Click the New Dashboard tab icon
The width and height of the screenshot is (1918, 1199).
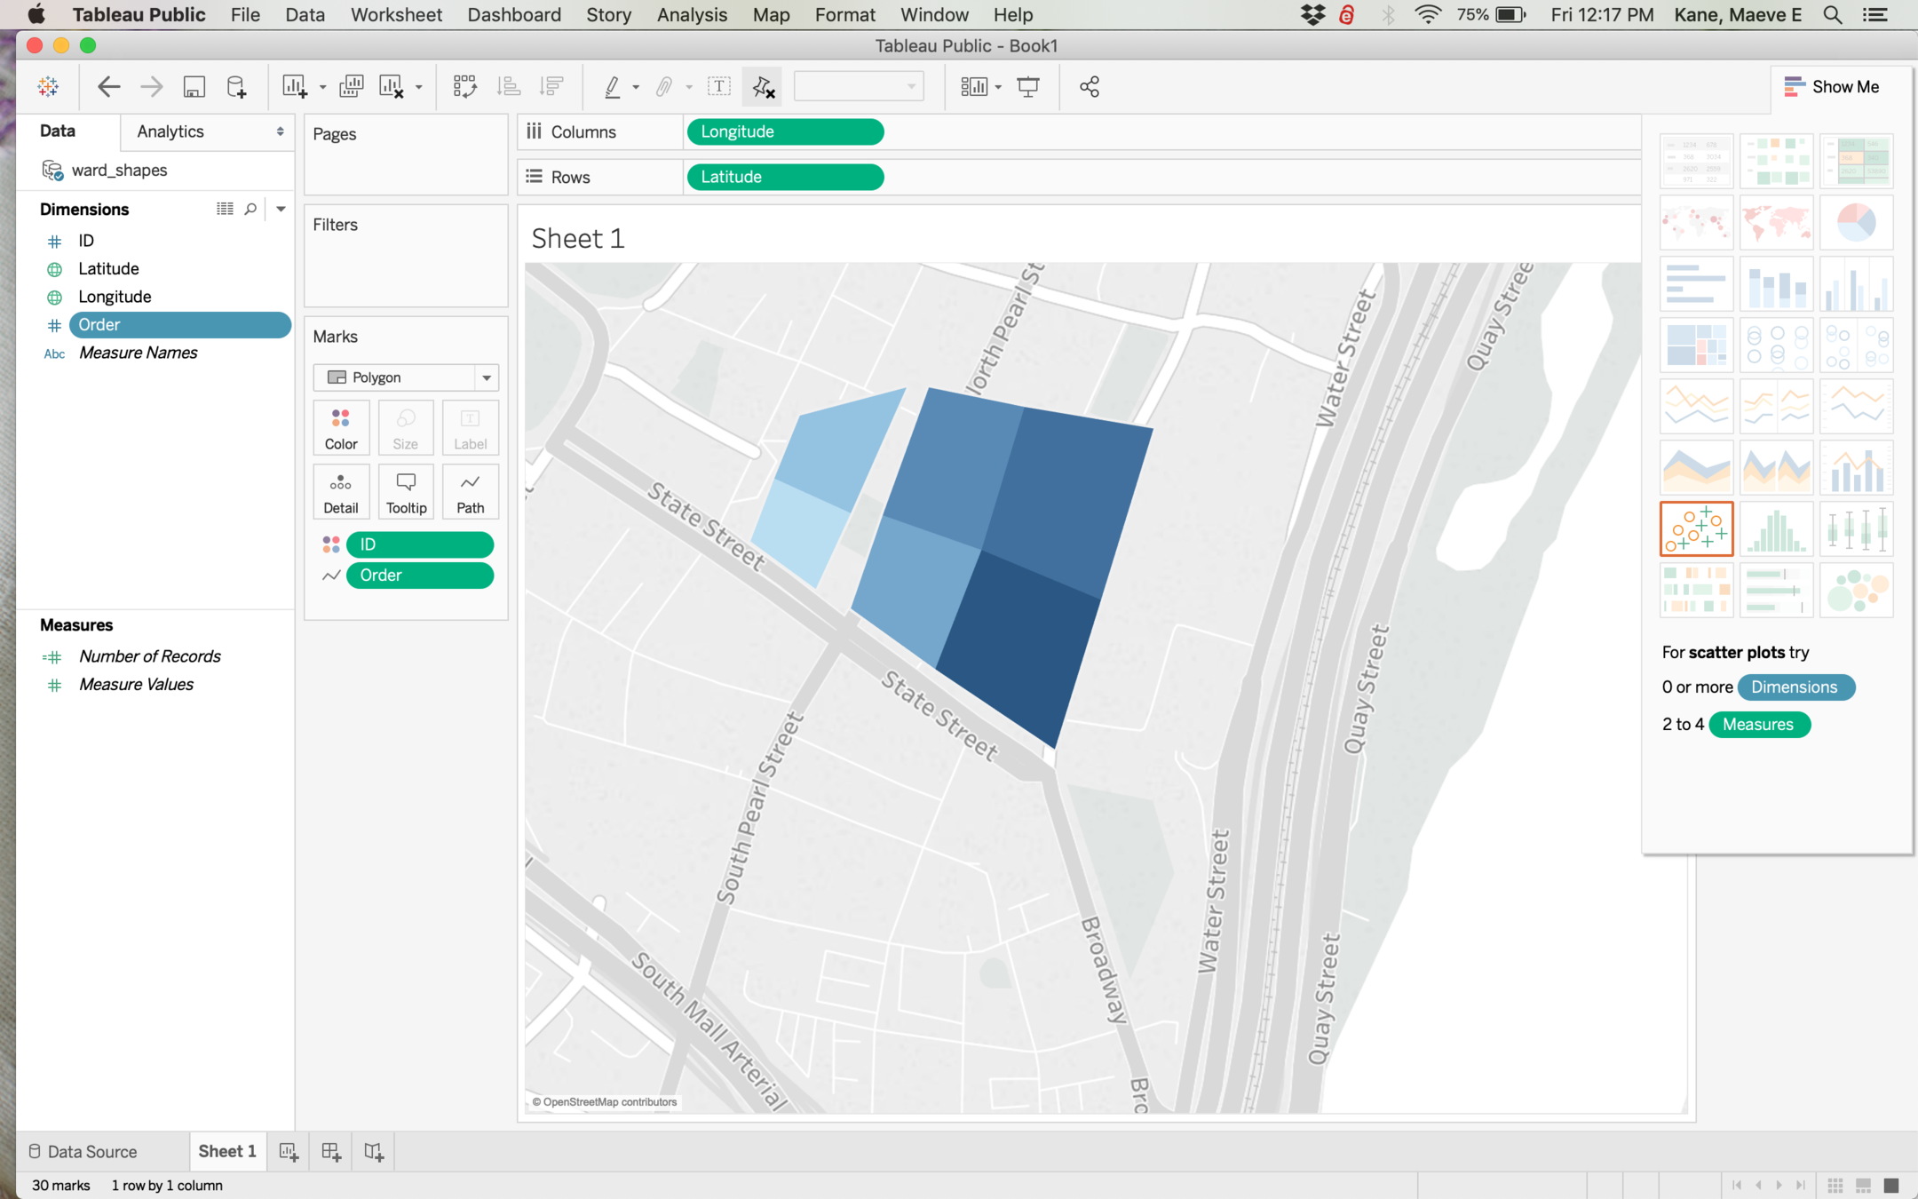[331, 1152]
